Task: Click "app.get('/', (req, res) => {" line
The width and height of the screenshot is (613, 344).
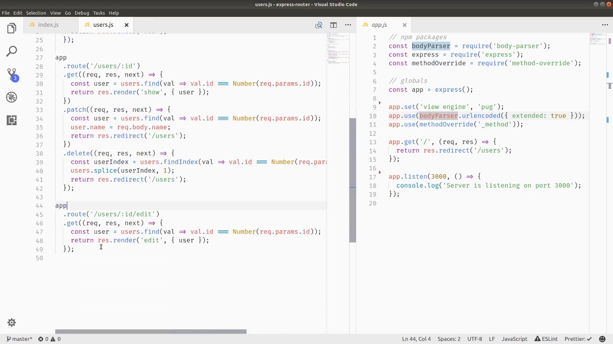Action: coord(443,142)
